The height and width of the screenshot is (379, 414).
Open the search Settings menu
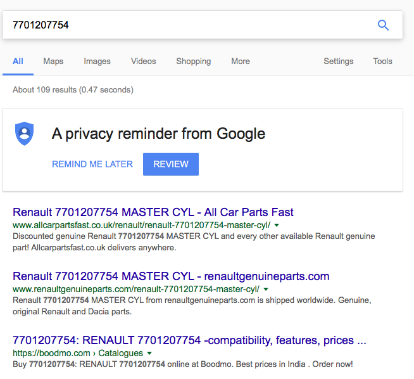[339, 61]
